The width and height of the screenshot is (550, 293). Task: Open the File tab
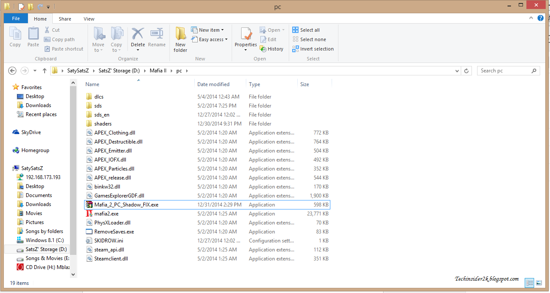click(x=16, y=18)
